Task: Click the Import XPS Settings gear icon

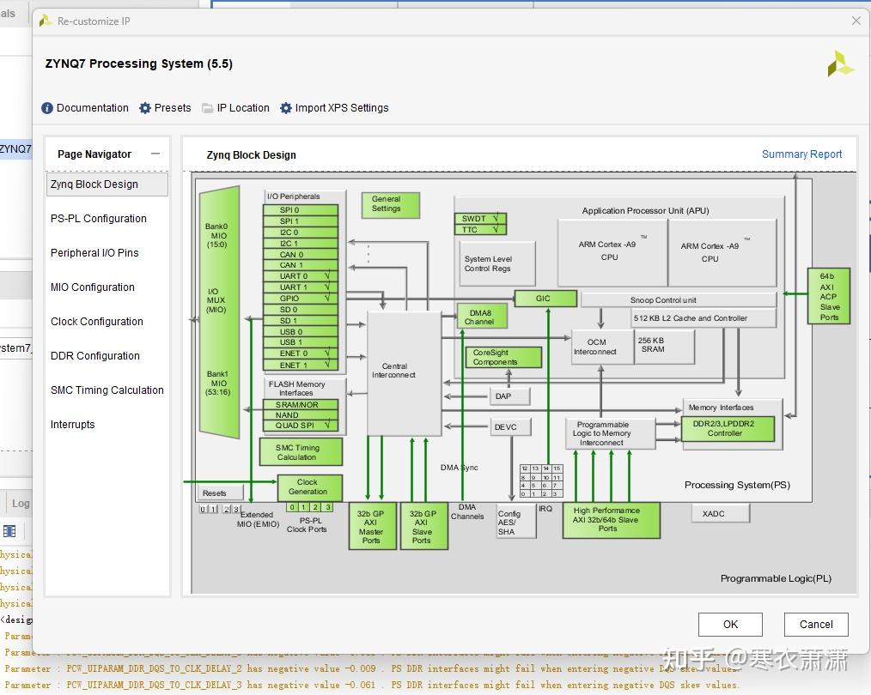Action: (285, 108)
